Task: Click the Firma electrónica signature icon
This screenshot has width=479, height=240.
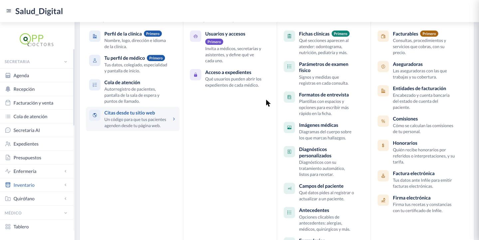Action: (x=383, y=200)
